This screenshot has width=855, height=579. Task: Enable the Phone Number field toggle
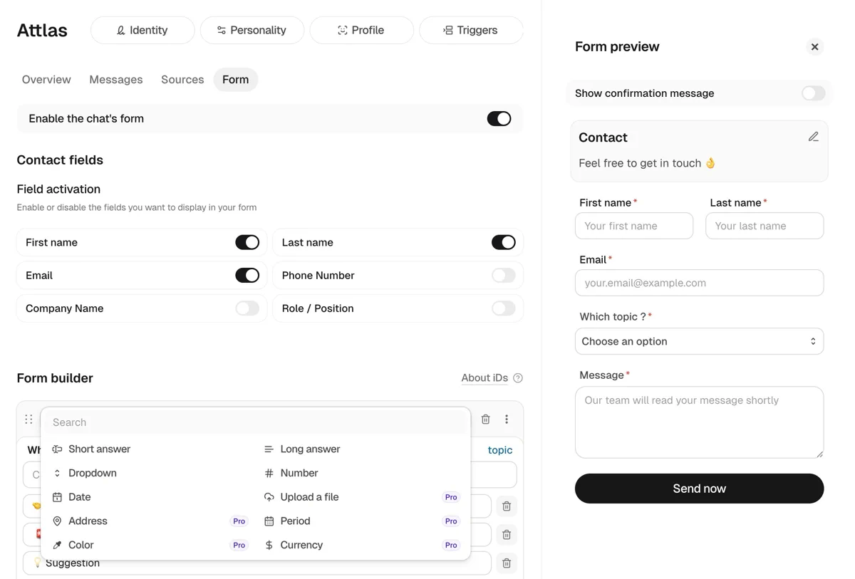[504, 275]
